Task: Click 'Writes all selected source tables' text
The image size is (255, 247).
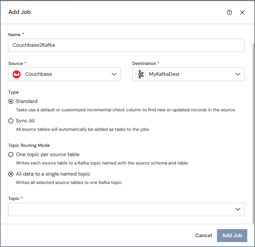Action: 69,183
